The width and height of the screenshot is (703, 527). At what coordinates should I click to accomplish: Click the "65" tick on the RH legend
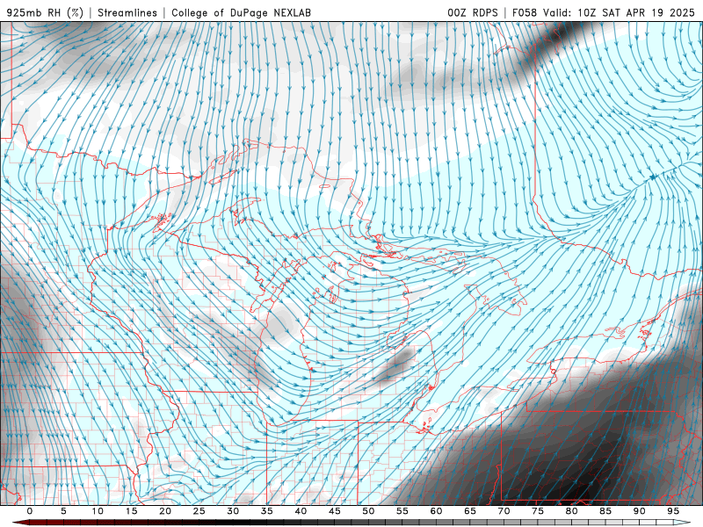pos(470,511)
